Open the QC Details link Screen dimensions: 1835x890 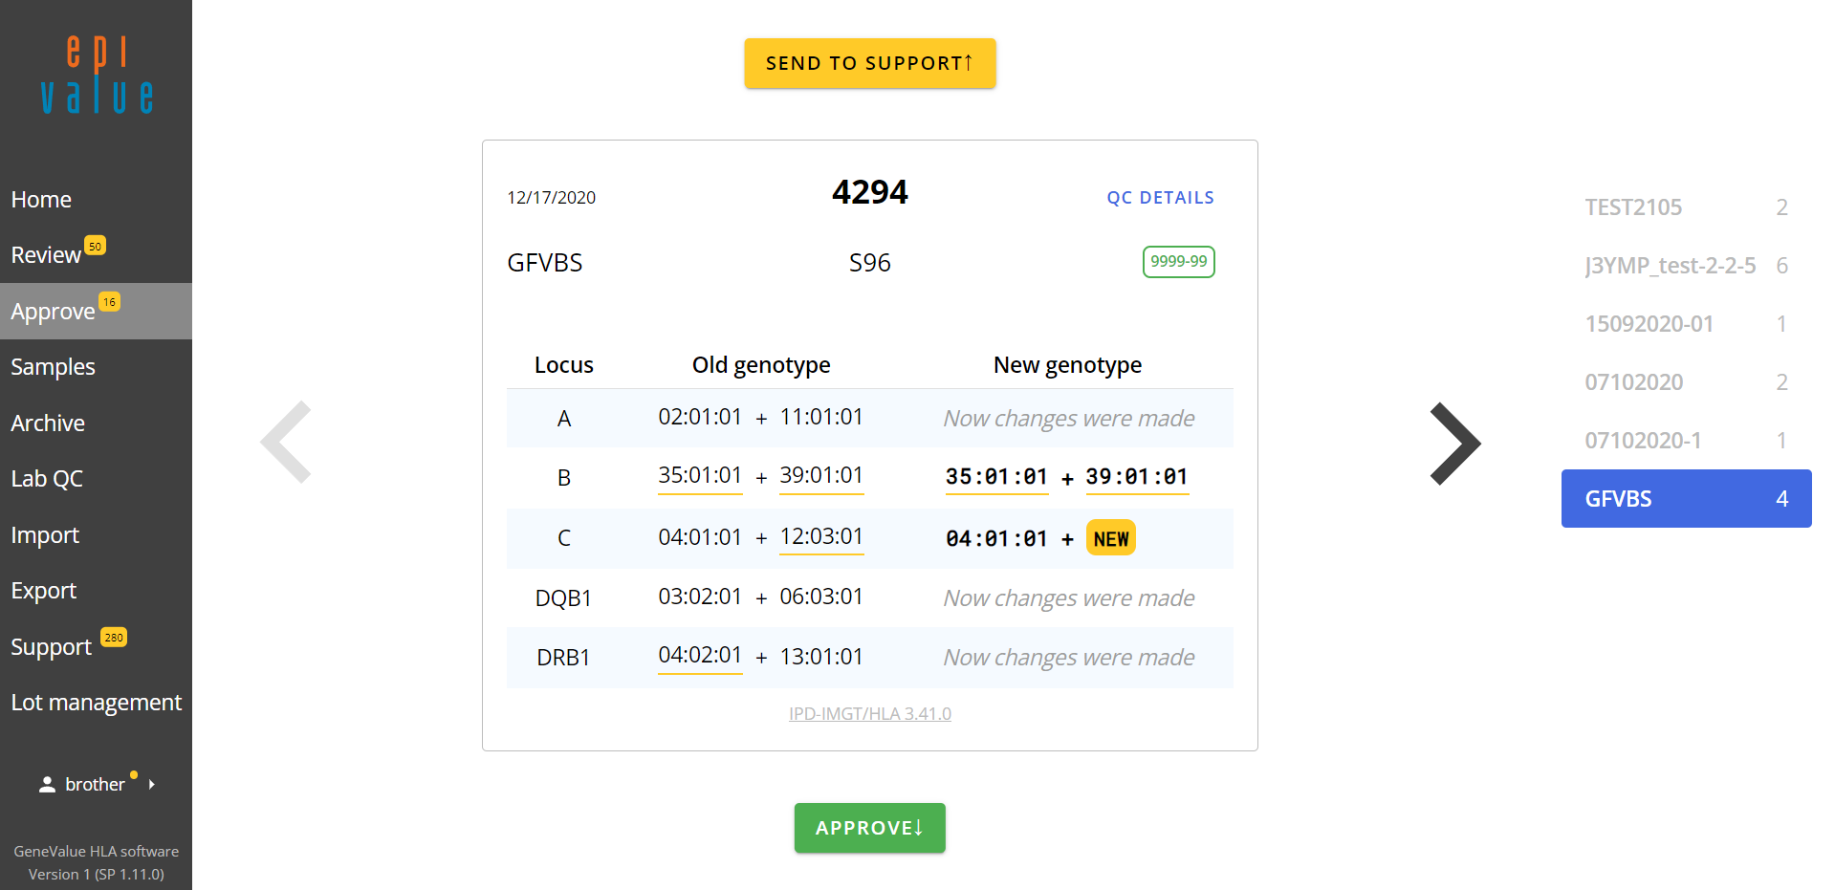pyautogui.click(x=1160, y=198)
